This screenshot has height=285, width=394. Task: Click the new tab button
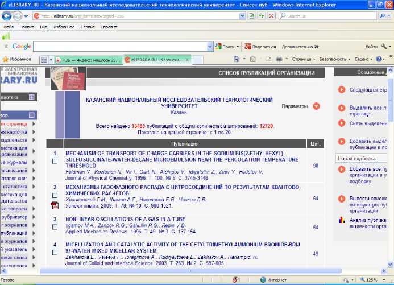(x=197, y=60)
